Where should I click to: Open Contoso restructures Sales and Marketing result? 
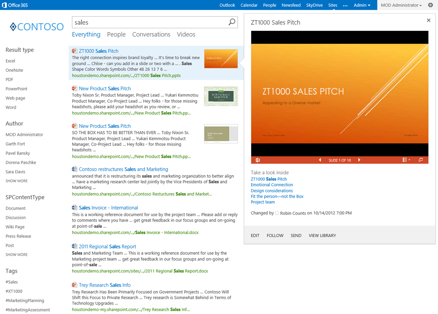pos(123,169)
